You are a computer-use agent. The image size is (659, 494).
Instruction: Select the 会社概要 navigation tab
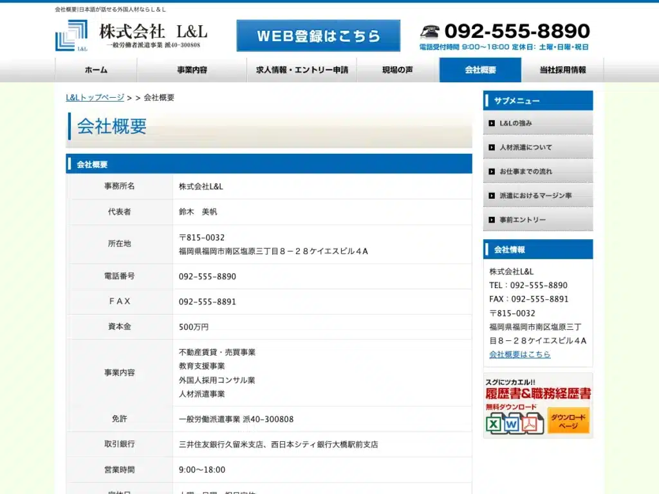point(480,69)
